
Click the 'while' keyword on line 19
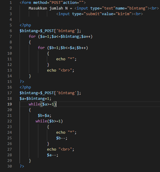(x=34, y=104)
